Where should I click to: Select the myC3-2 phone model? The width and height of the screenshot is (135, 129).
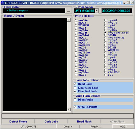point(105,62)
